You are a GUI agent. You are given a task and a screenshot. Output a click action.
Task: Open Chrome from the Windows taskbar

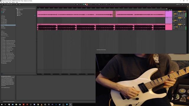(x=38, y=105)
